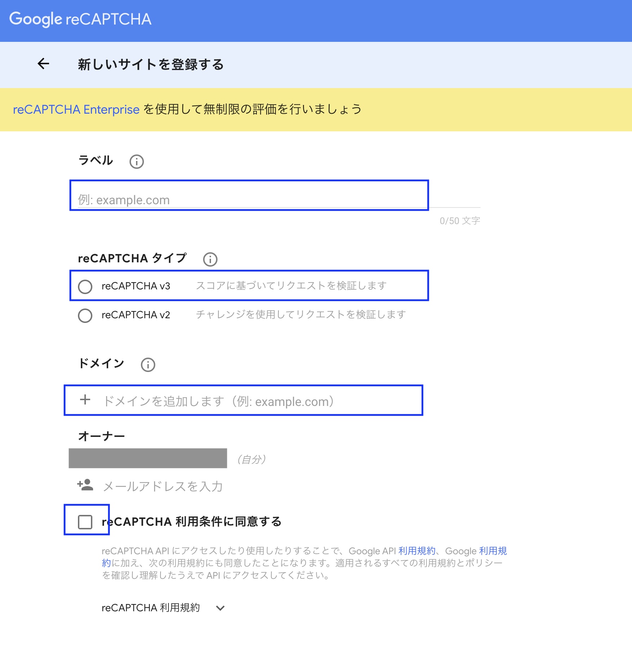Click the greyed owner email entry
Image resolution: width=632 pixels, height=656 pixels.
tap(148, 458)
